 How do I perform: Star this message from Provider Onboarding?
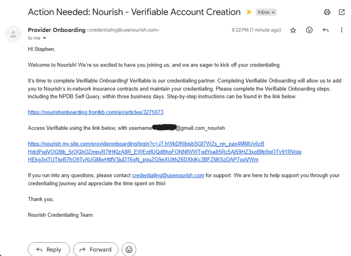click(293, 30)
